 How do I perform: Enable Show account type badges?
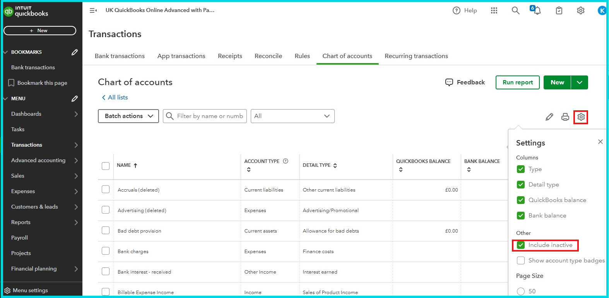point(521,260)
